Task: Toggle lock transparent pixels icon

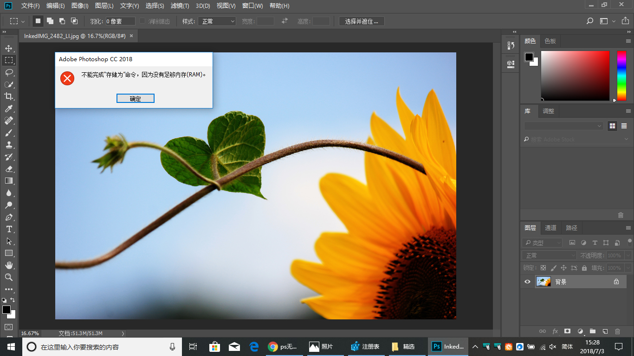Action: coord(543,268)
